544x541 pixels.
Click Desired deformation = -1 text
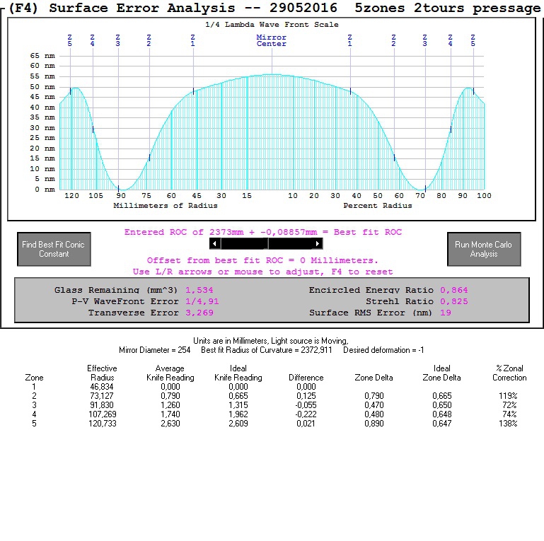point(383,350)
